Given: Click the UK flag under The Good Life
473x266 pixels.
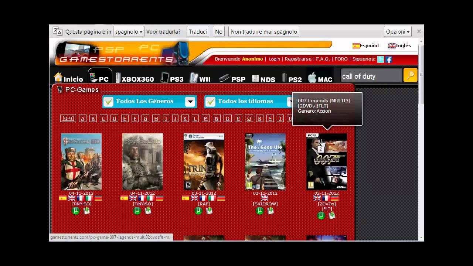Looking at the screenshot, I should tap(265, 198).
